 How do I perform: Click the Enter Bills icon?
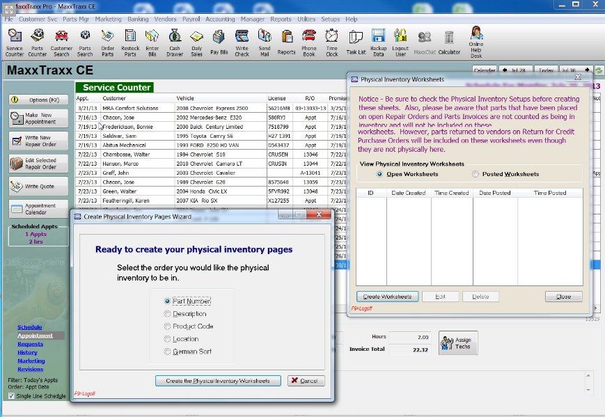(152, 42)
